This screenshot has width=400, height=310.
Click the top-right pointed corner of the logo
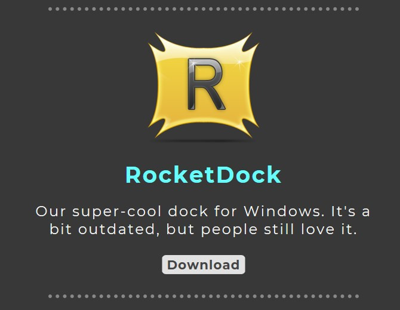tap(250, 42)
